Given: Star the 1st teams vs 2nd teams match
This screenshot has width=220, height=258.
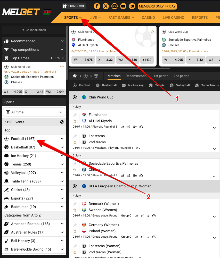Looking at the screenshot, I should click(75, 142).
